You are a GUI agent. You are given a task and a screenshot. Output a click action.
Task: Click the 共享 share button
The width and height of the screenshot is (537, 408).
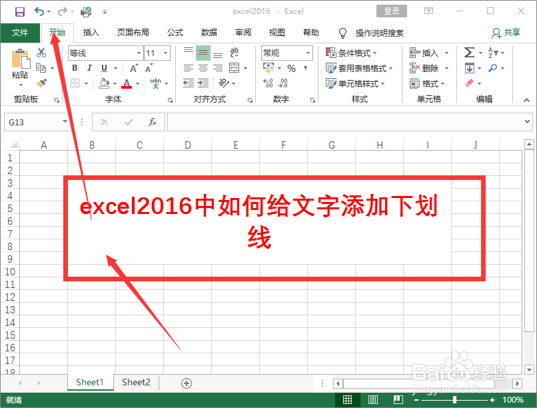point(506,33)
